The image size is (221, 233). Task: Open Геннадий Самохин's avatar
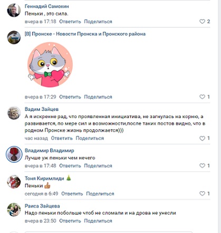pyautogui.click(x=14, y=10)
